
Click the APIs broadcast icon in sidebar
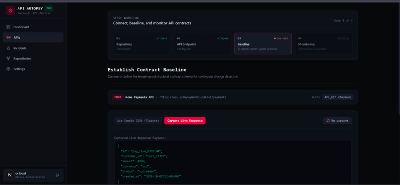click(8, 38)
